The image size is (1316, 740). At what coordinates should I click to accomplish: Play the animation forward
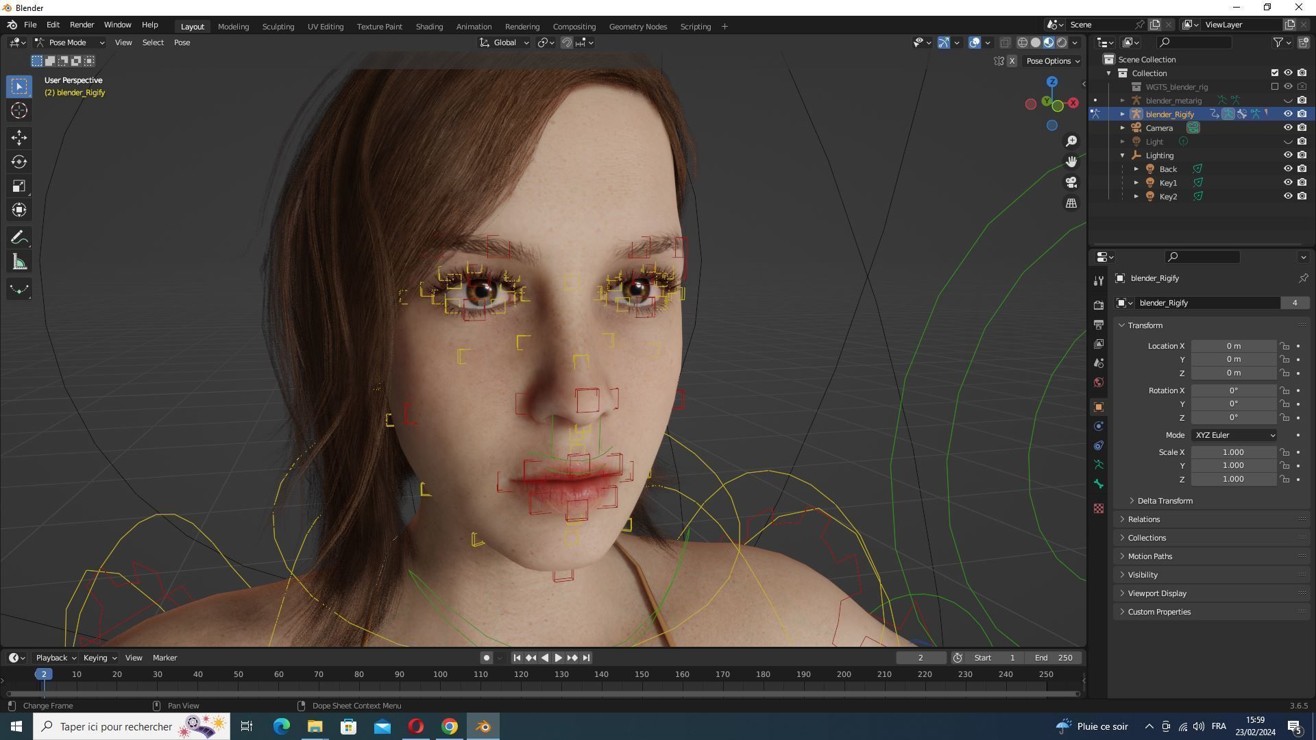coord(558,658)
